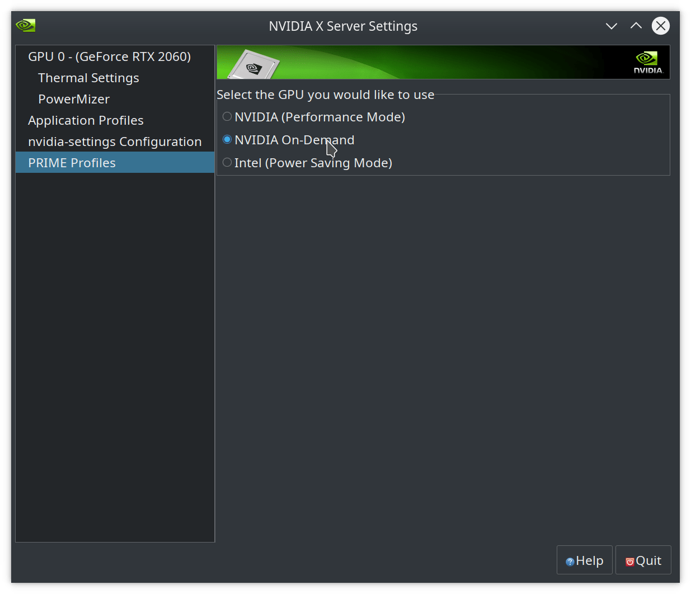Choose the NVIDIA On-Demand option
Image resolution: width=691 pixels, height=594 pixels.
click(227, 140)
